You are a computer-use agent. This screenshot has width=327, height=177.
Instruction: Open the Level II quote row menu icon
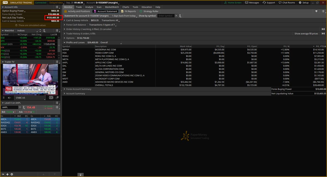tap(57, 107)
